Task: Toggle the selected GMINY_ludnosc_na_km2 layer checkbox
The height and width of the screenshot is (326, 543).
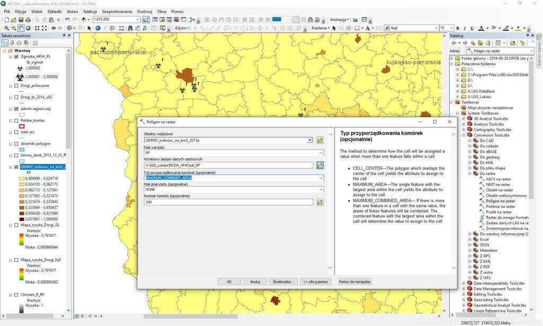Action: click(16, 167)
